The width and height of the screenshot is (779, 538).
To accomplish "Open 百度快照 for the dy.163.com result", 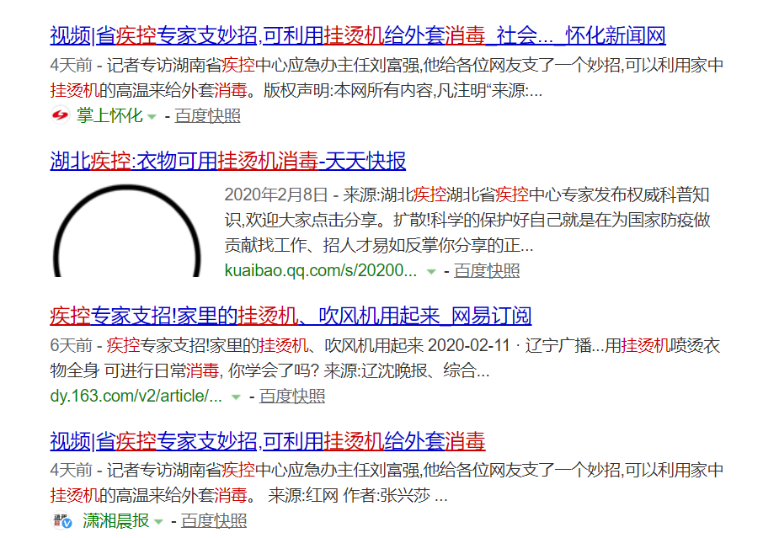I will (292, 397).
